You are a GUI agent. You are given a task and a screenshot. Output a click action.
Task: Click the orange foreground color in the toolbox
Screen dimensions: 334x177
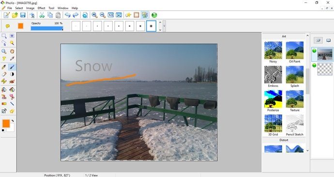pyautogui.click(x=6, y=123)
